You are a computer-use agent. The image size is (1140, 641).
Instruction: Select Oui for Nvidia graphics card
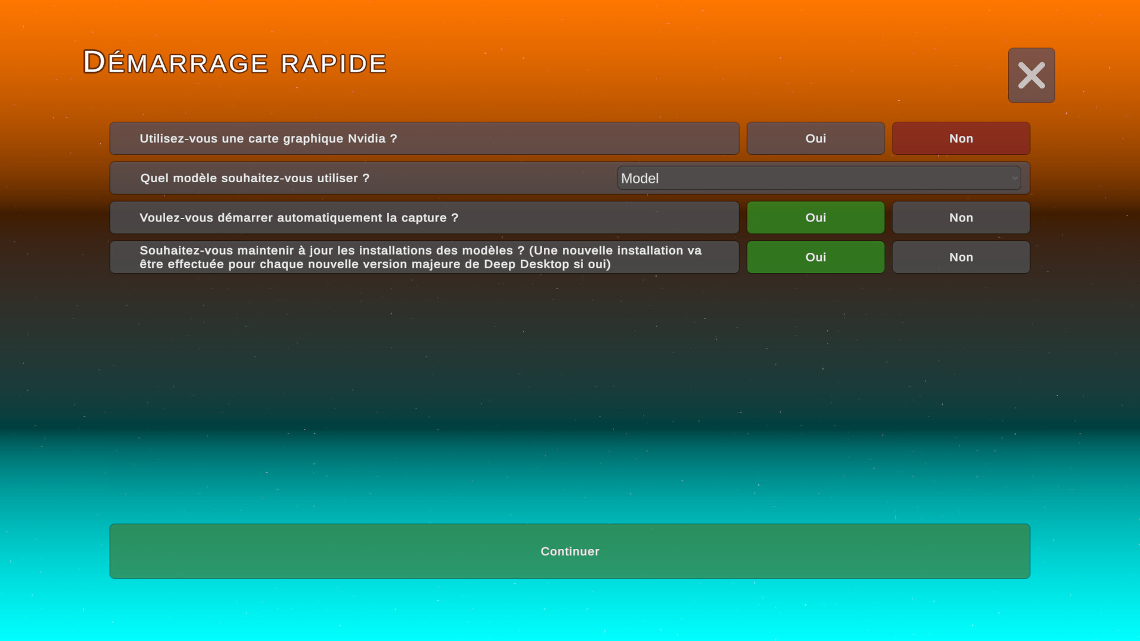tap(815, 138)
